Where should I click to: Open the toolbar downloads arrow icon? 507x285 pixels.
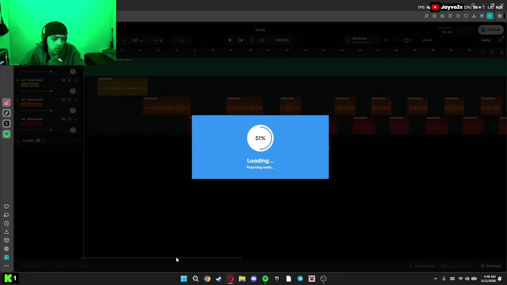click(x=474, y=16)
